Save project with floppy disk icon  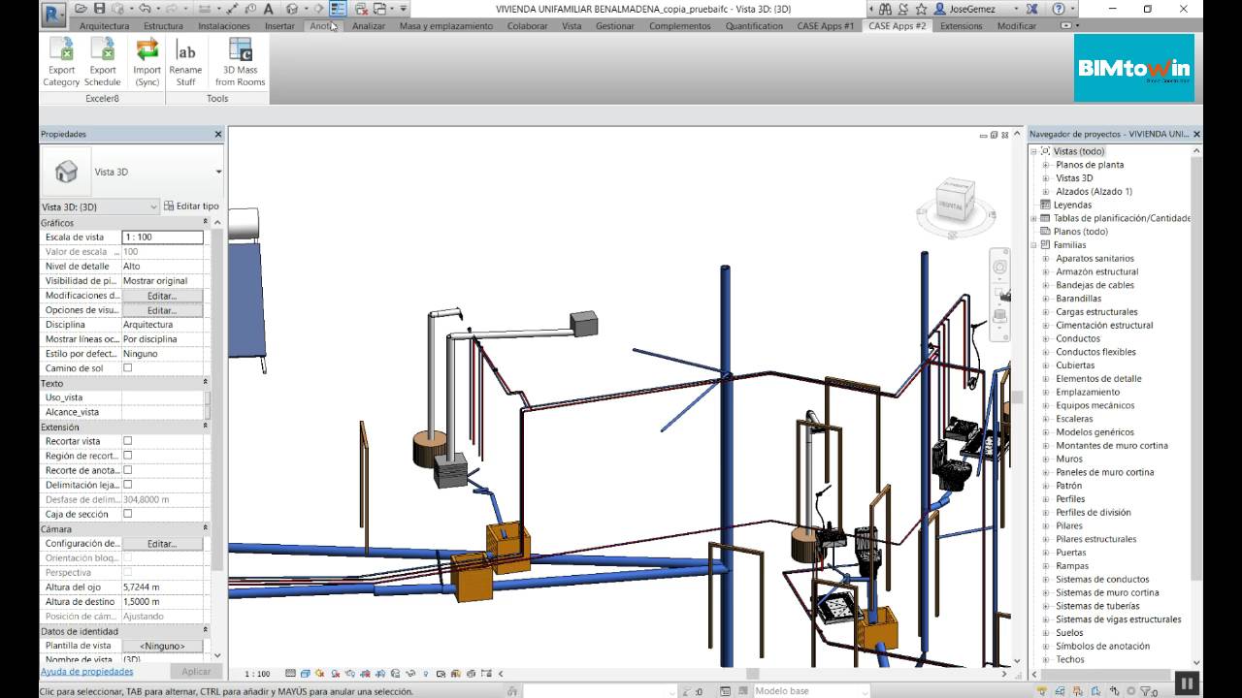tap(99, 9)
